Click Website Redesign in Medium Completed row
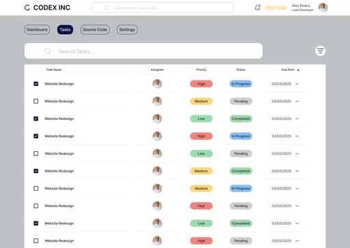The image size is (350, 248). coord(59,171)
